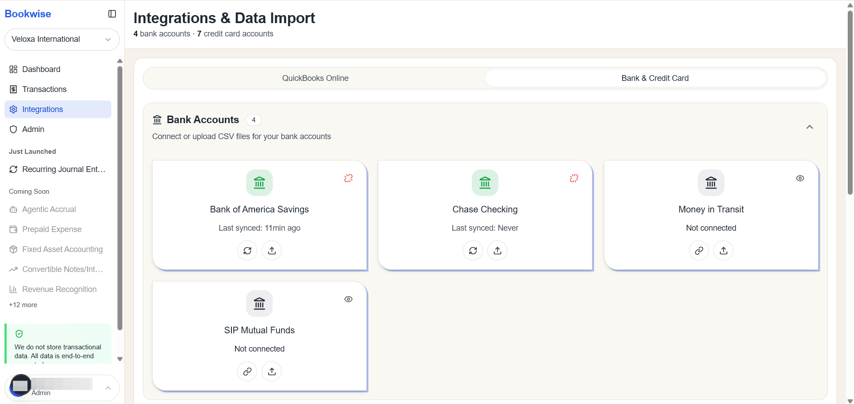Image resolution: width=854 pixels, height=404 pixels.
Task: Click the '7 credit card accounts' text
Action: point(235,34)
